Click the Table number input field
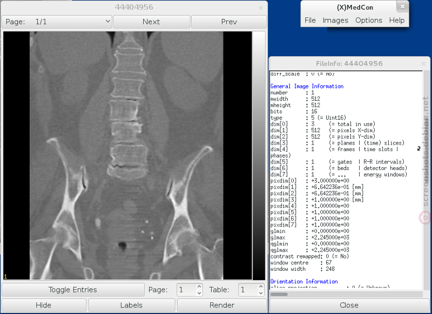Viewport: 432px width, 314px height. 248,290
